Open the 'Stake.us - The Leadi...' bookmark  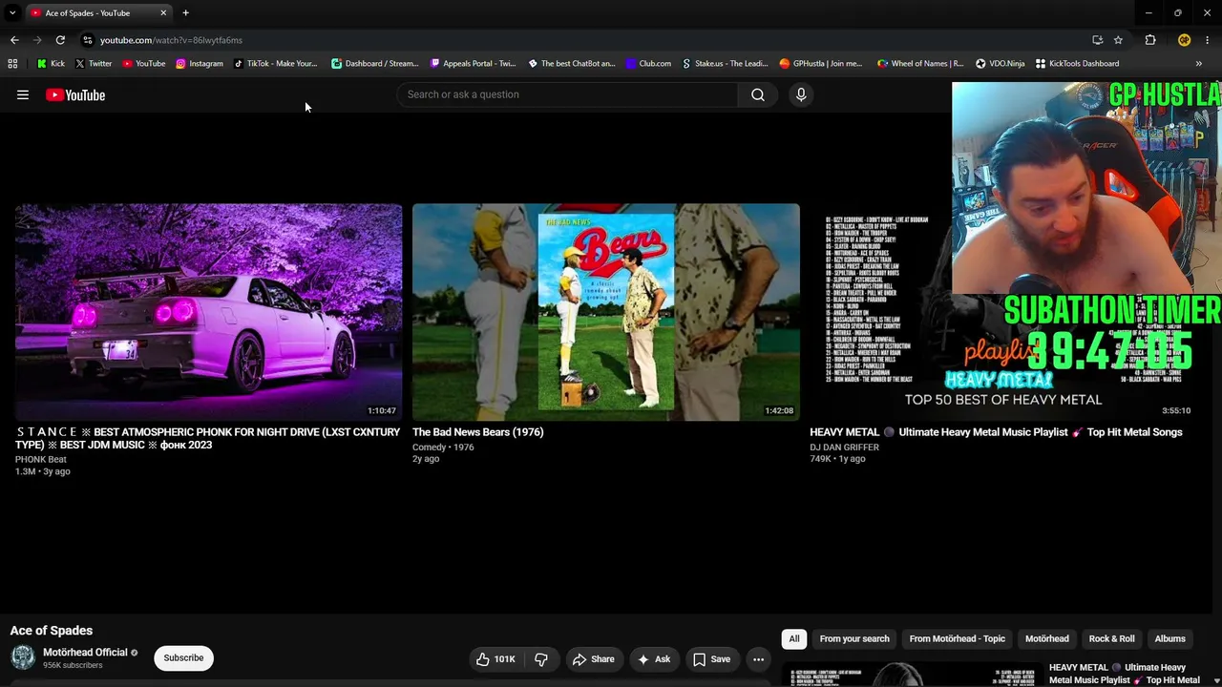pos(725,64)
